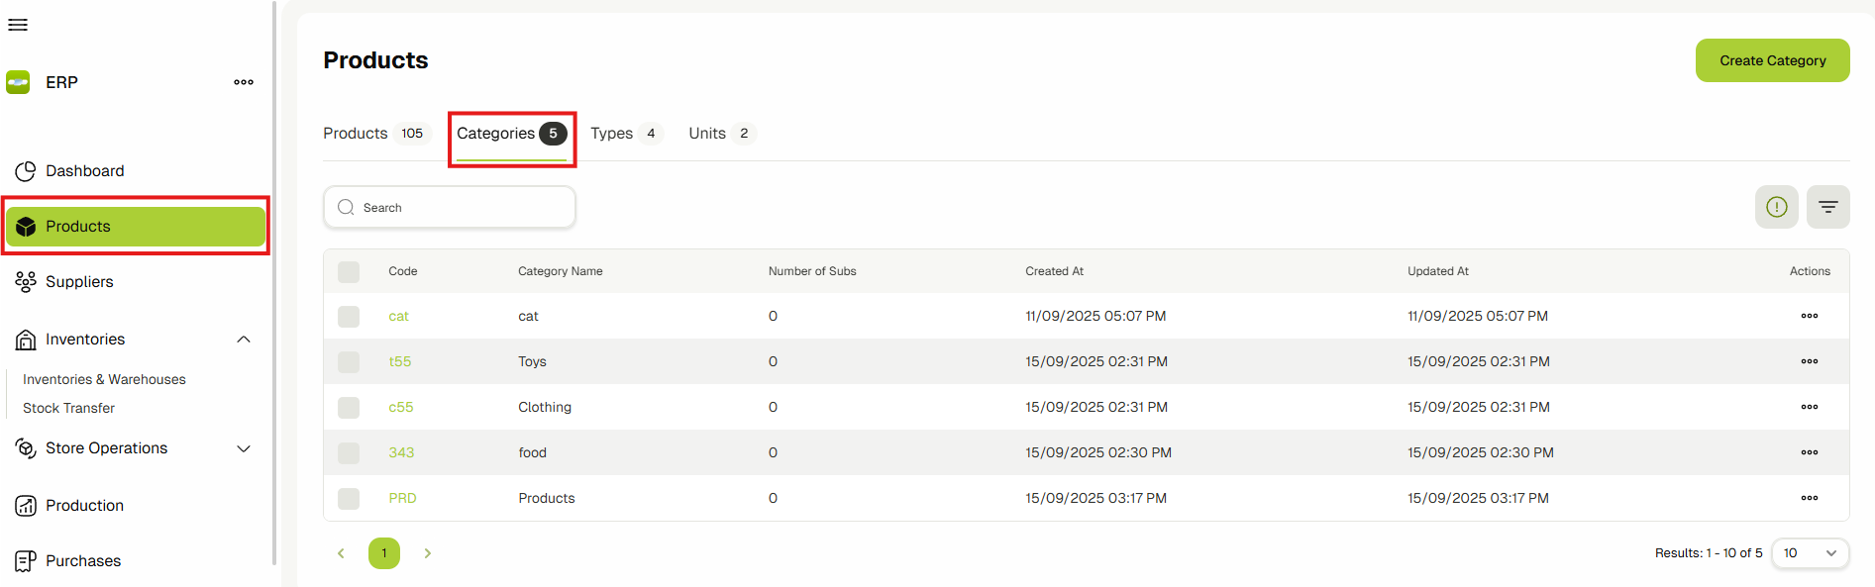The height and width of the screenshot is (587, 1875).
Task: Go to Production module
Action: point(84,506)
